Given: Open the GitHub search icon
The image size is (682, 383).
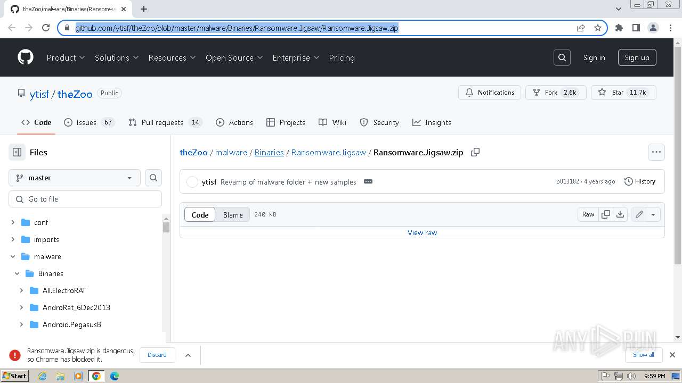Looking at the screenshot, I should click(562, 57).
